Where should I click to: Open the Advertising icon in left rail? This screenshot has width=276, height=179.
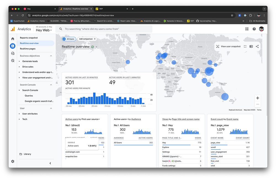pyautogui.click(x=13, y=61)
